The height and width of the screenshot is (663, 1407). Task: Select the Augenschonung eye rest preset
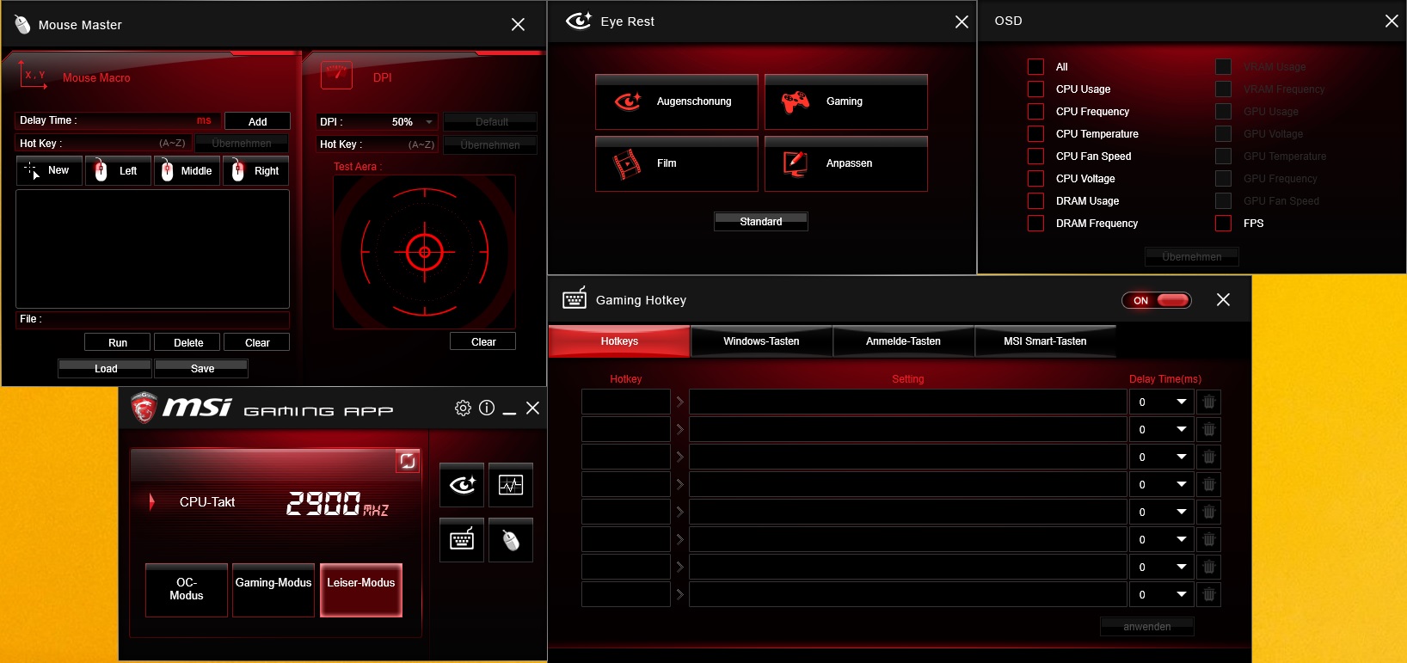(677, 101)
